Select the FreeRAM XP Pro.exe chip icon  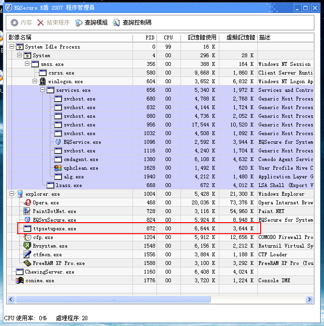click(x=27, y=263)
